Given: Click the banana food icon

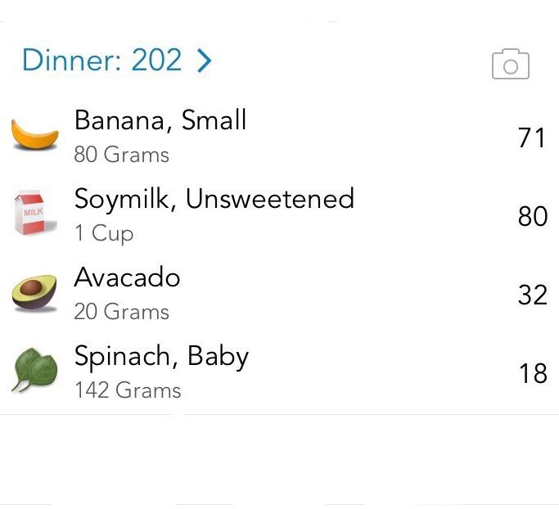Looking at the screenshot, I should tap(35, 135).
